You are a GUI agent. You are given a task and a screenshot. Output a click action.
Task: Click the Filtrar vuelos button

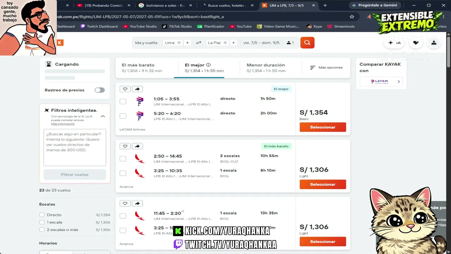75,175
